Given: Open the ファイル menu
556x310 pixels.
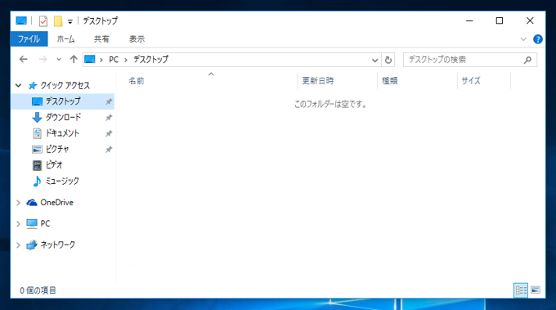Looking at the screenshot, I should pyautogui.click(x=29, y=39).
